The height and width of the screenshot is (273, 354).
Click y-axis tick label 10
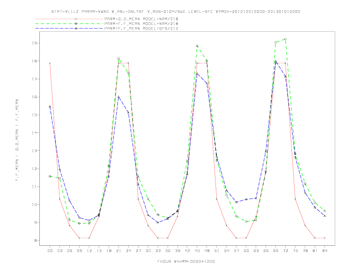coord(35,204)
